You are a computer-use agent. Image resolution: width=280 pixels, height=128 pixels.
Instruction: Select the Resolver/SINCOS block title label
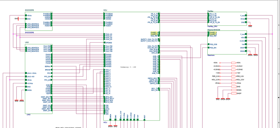pos(212,30)
